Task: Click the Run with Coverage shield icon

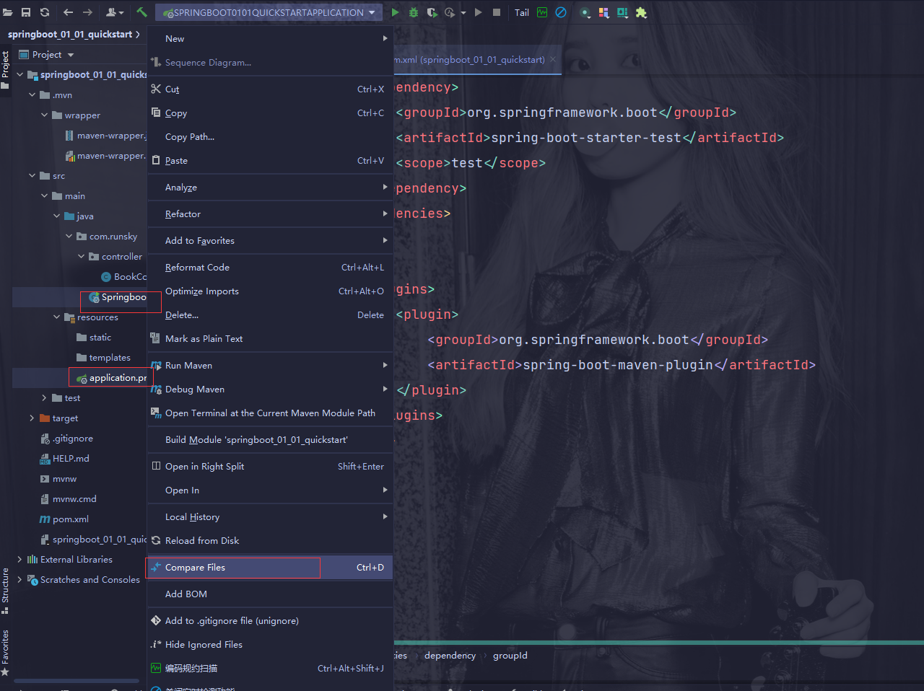Action: 432,12
